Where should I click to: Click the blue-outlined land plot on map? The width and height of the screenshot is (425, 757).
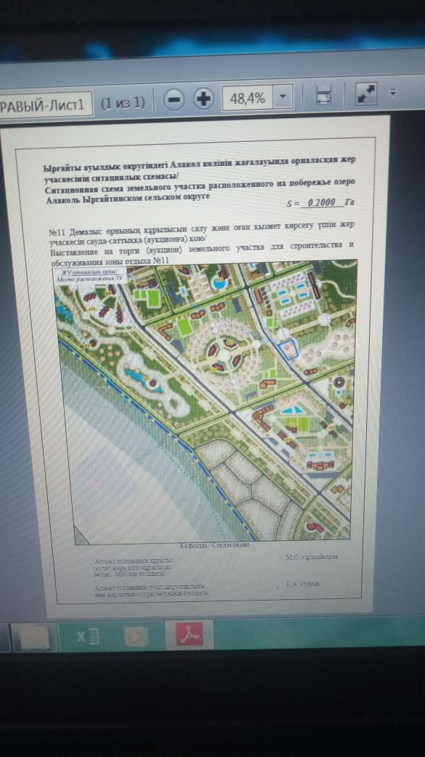coord(289,349)
